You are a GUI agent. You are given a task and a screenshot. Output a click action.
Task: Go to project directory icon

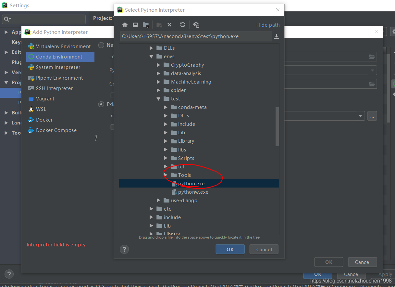(x=146, y=25)
